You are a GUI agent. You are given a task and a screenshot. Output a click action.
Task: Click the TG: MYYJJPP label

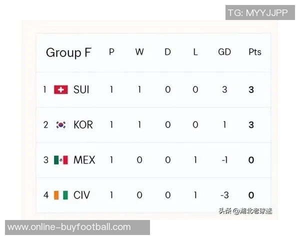tap(258, 13)
